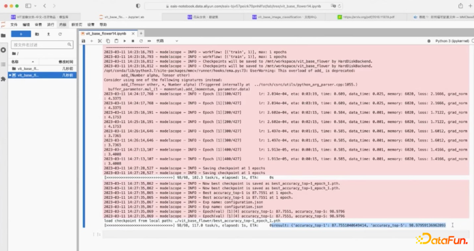
Task: Toggle Safari sidebar button
Action: (x=28, y=6)
